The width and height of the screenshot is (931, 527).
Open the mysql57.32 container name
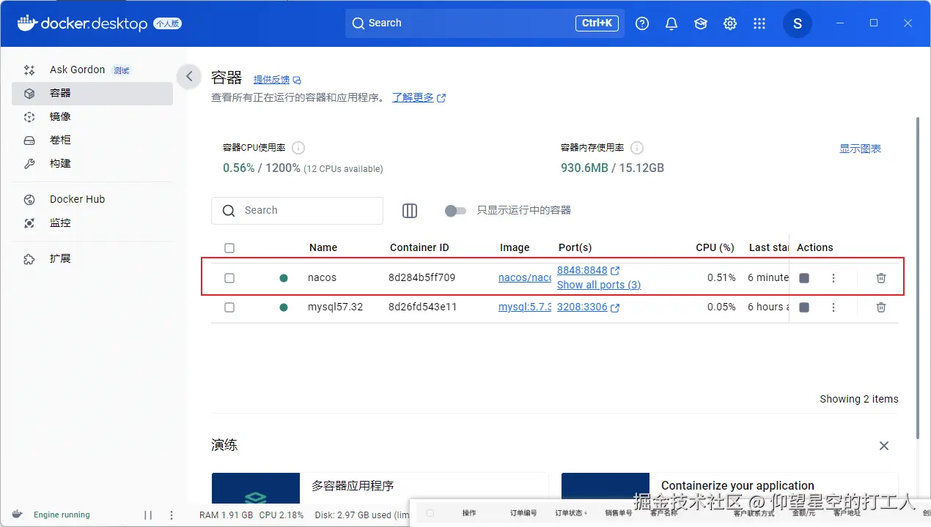[x=336, y=307]
